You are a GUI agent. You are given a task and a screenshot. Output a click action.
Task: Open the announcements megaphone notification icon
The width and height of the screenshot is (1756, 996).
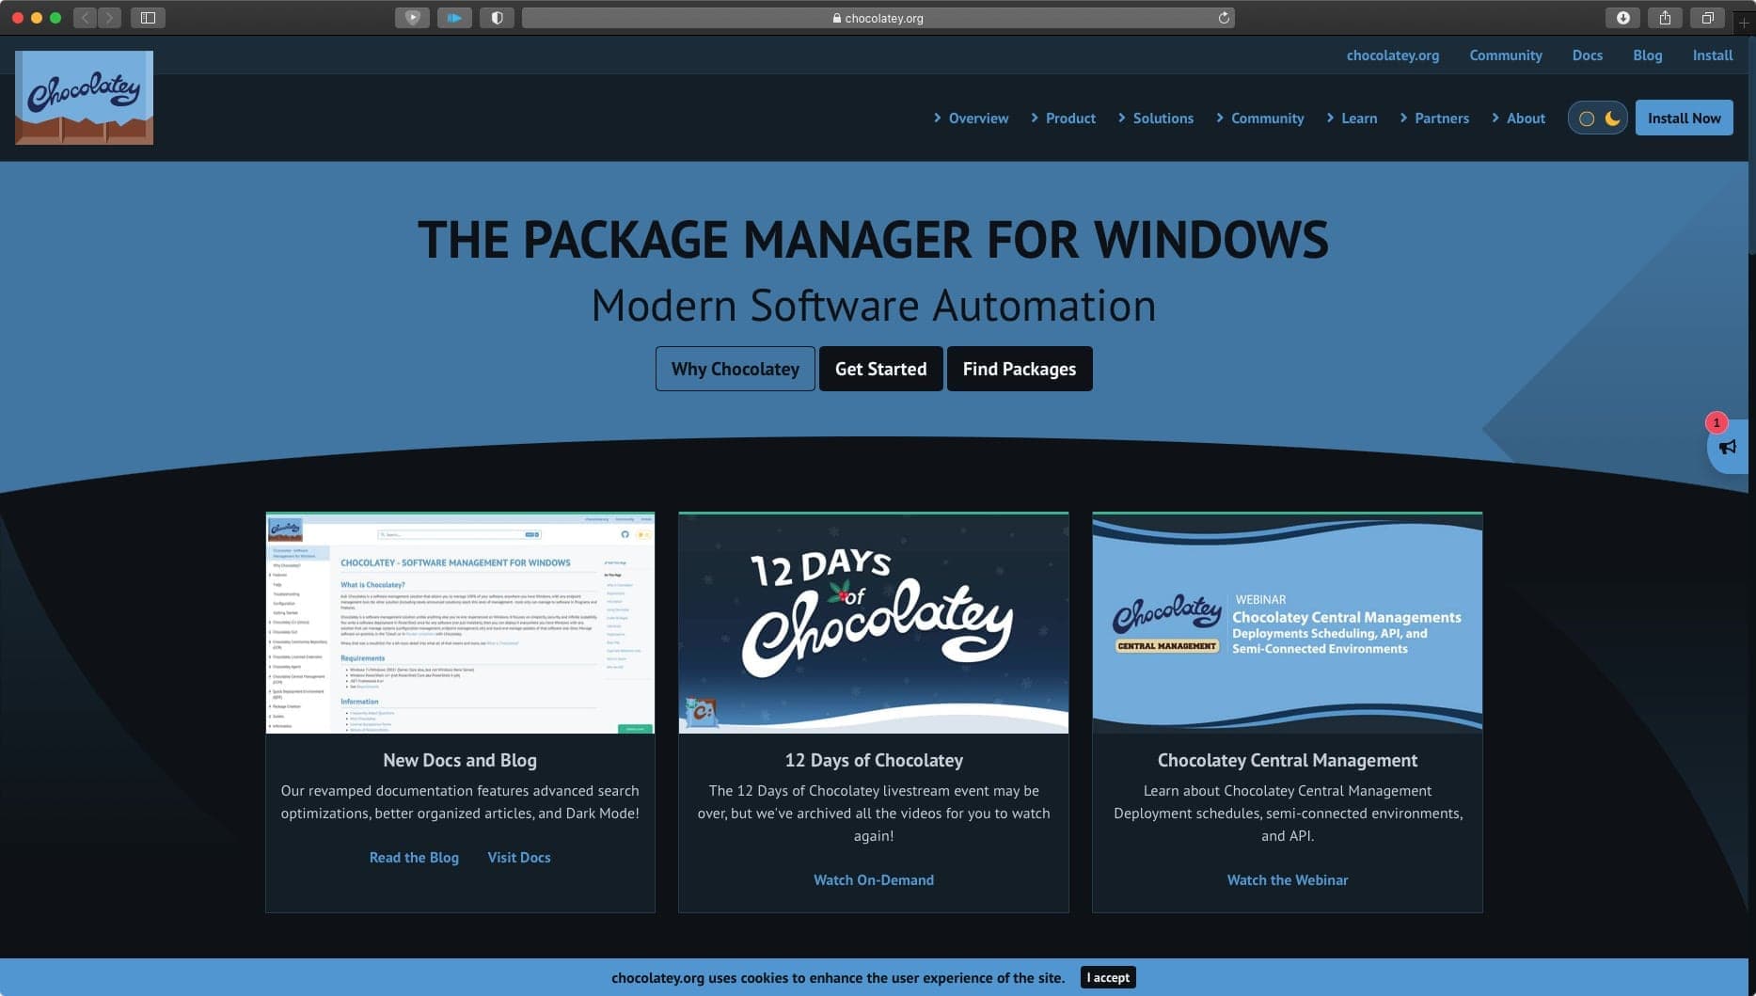click(x=1728, y=447)
